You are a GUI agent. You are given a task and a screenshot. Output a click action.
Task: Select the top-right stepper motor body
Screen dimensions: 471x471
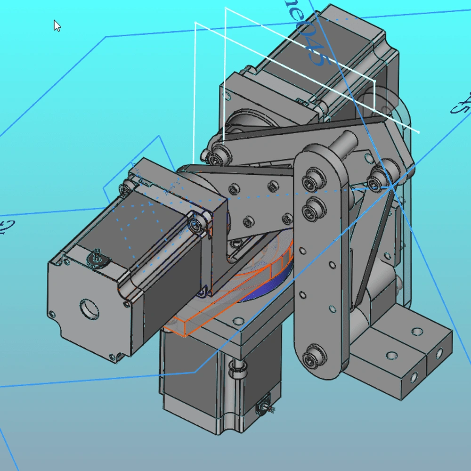[x=330, y=61]
